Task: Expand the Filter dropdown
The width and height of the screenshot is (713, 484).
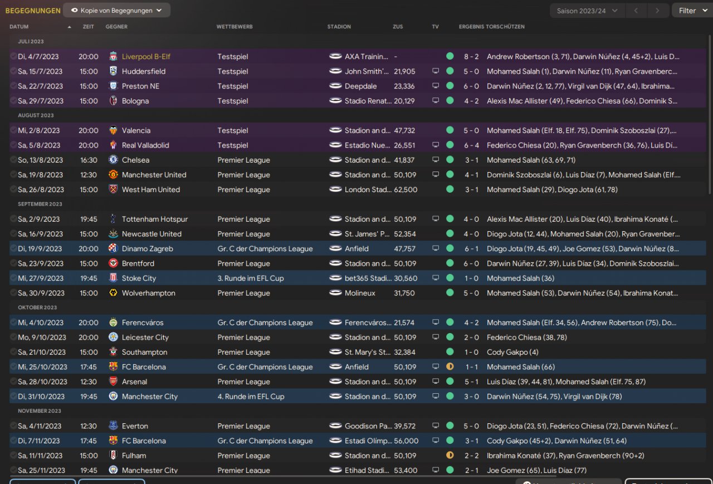Action: tap(691, 11)
